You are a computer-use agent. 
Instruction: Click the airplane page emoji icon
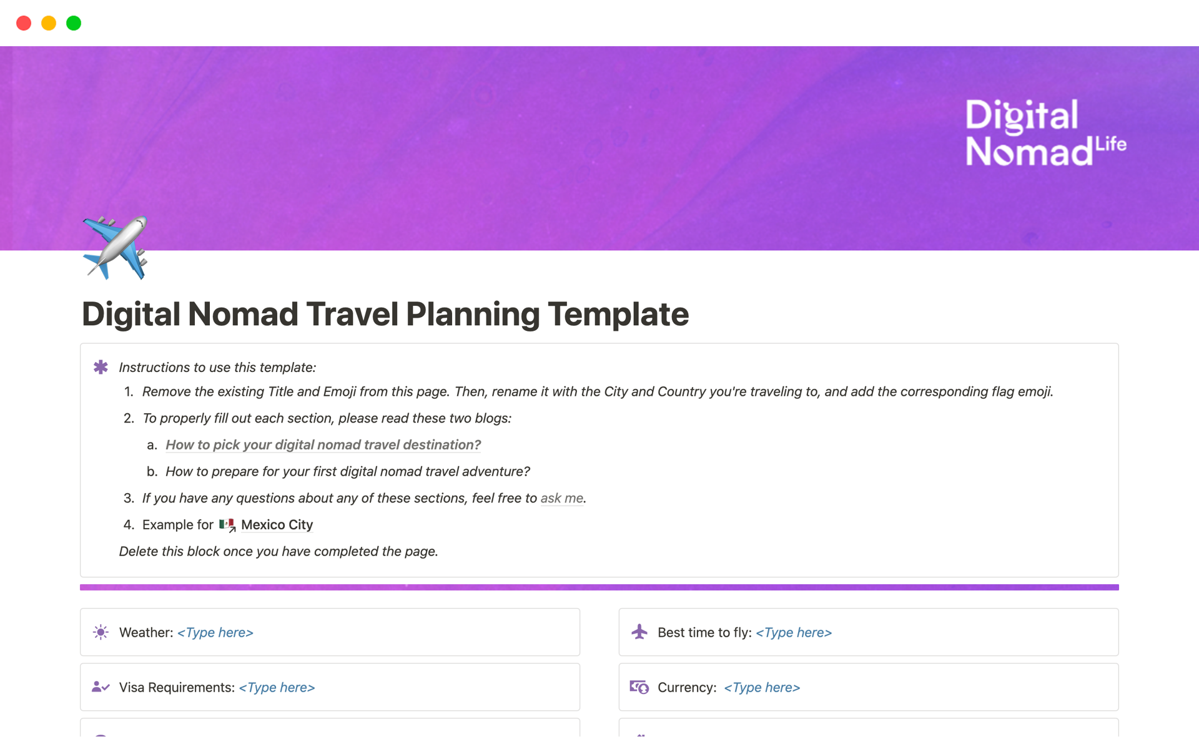(115, 247)
